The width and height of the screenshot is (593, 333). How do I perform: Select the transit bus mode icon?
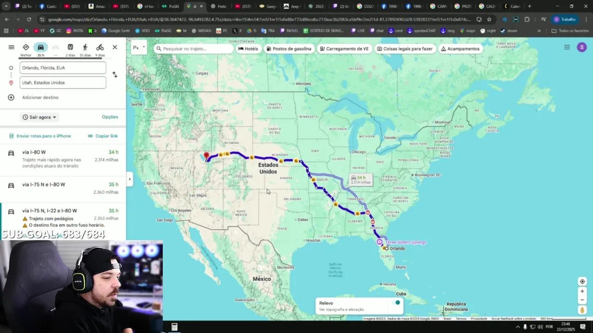(70, 47)
